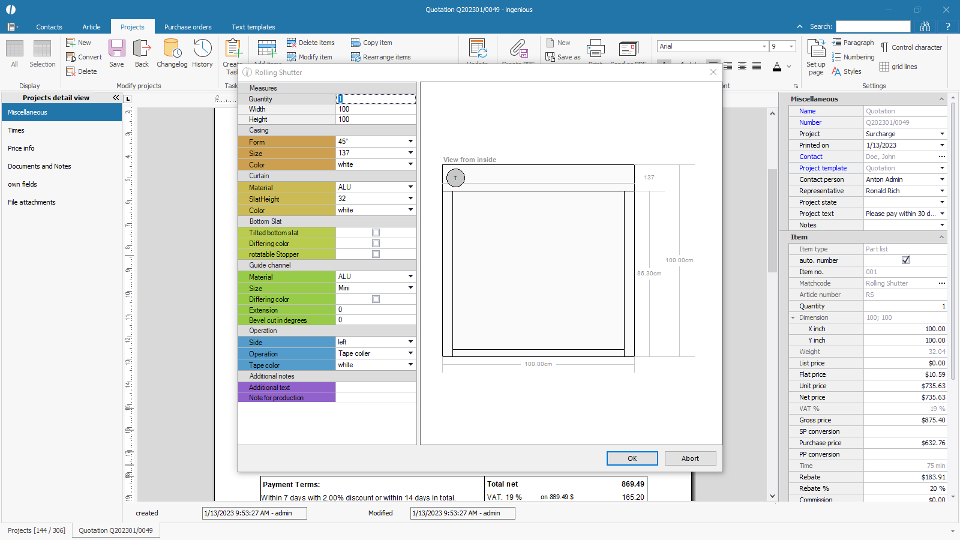Click the font color A swatch
This screenshot has height=540, width=960.
pyautogui.click(x=777, y=67)
